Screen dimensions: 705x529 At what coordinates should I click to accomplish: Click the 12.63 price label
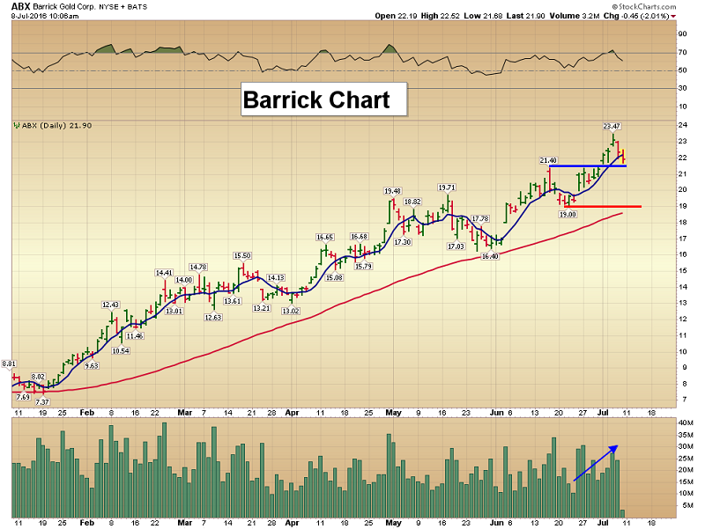[212, 317]
